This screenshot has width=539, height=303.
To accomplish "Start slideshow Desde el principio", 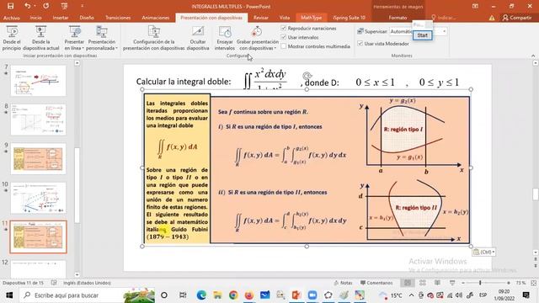I will (x=12, y=39).
